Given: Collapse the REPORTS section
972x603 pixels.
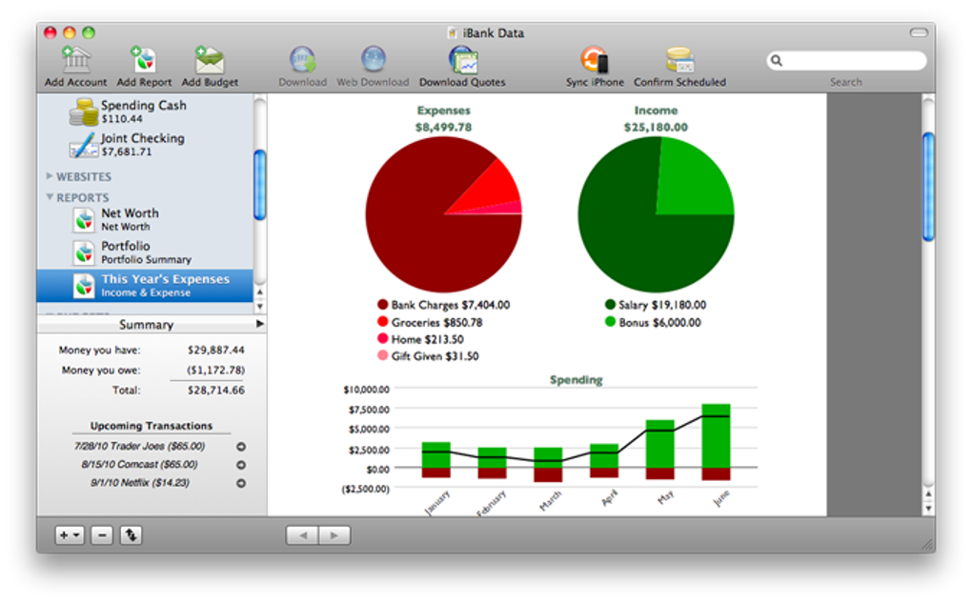Looking at the screenshot, I should pos(49,197).
